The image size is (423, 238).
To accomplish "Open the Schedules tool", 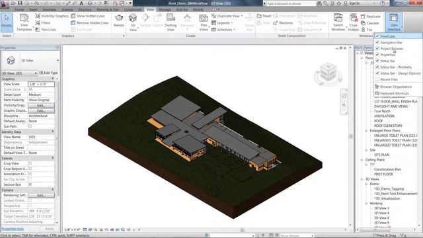I will [x=223, y=30].
